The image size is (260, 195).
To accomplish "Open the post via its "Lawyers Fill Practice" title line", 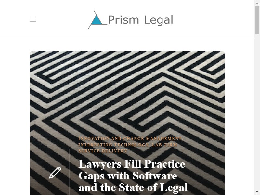I will [132, 164].
